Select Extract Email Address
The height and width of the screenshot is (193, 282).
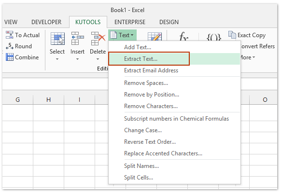click(x=174, y=70)
